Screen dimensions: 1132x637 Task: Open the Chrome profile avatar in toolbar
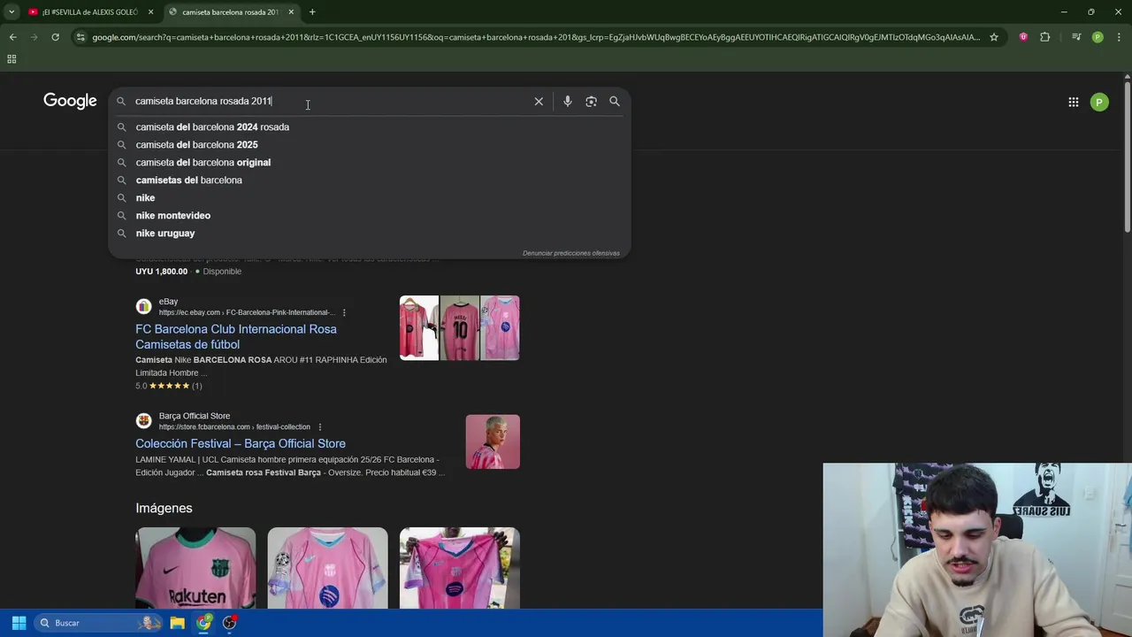pyautogui.click(x=1098, y=37)
